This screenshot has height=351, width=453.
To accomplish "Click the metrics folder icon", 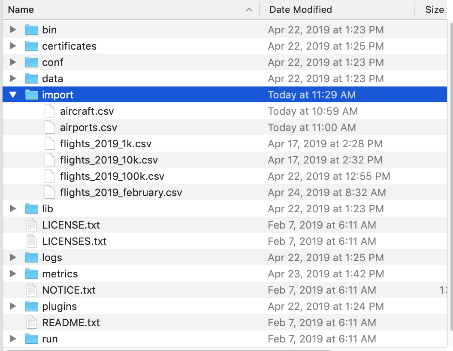I will coord(32,274).
